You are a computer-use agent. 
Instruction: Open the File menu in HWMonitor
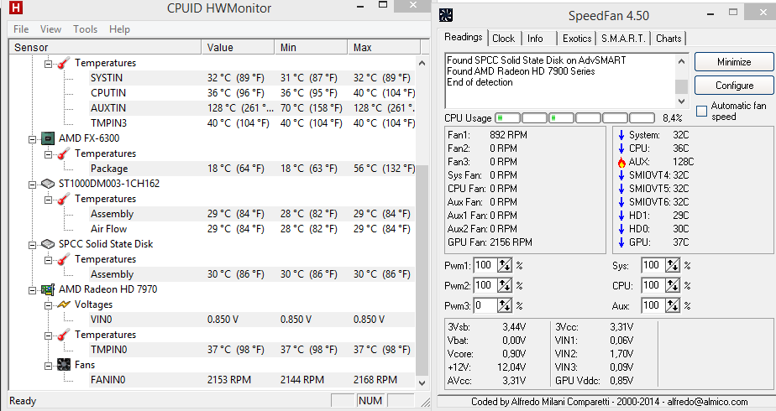21,29
